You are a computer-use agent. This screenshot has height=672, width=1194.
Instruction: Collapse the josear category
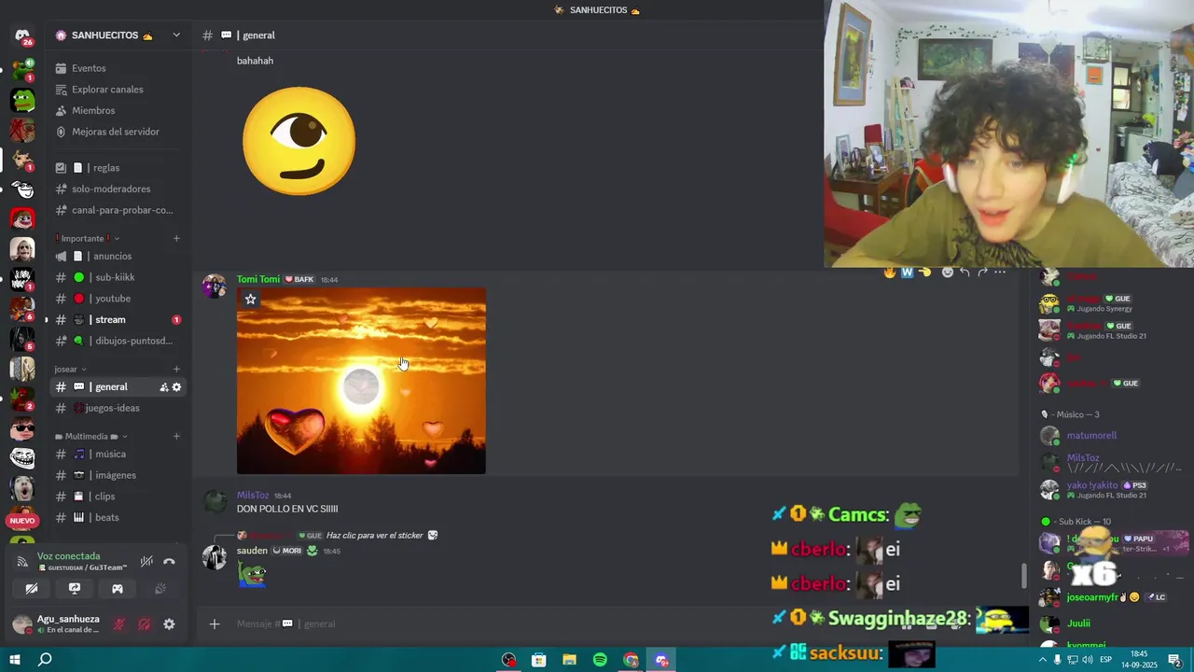(x=71, y=369)
